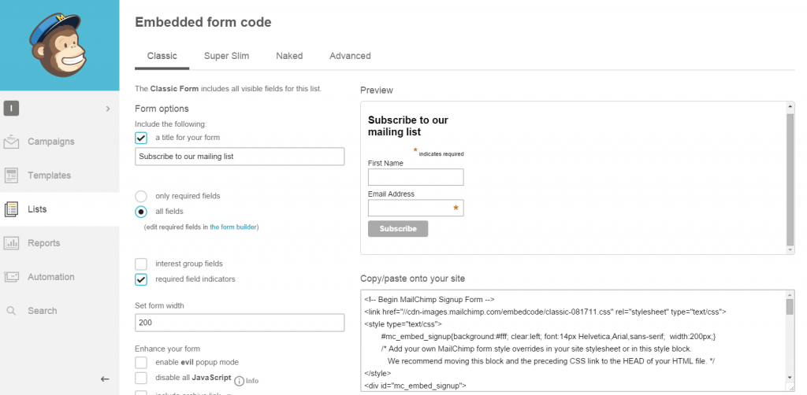The height and width of the screenshot is (395, 807).
Task: Switch to the Naked tab
Action: 289,56
